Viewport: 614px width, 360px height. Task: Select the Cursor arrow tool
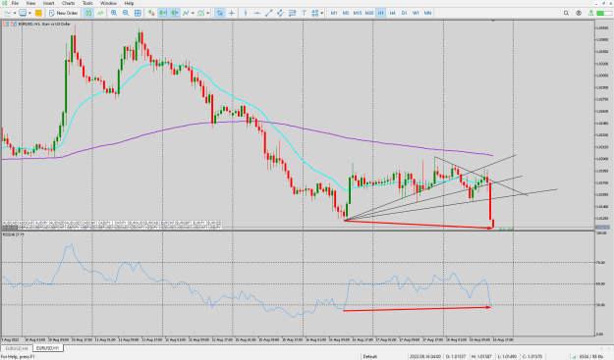coord(220,13)
